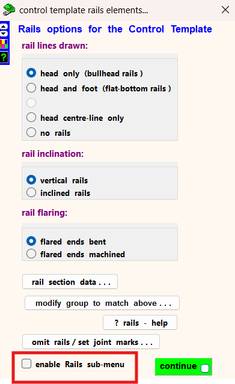Select flared ends bent
The height and width of the screenshot is (384, 235).
pos(66,242)
